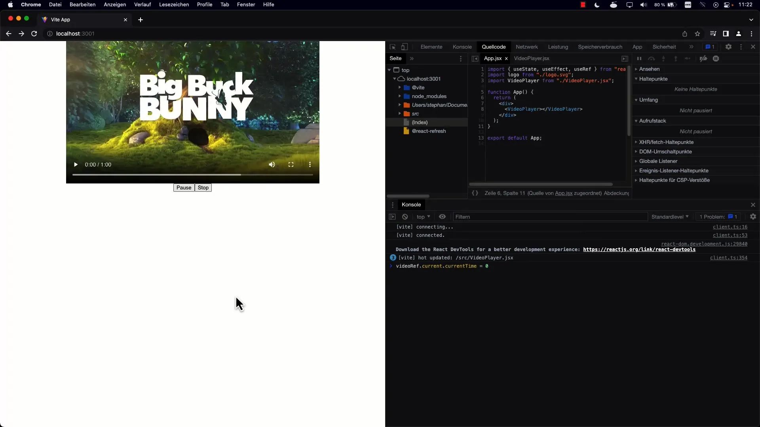
Task: Click the debugger step icon
Action: click(688, 59)
